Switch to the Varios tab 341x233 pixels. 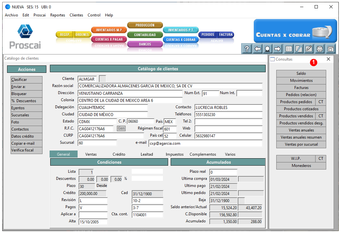(230, 154)
